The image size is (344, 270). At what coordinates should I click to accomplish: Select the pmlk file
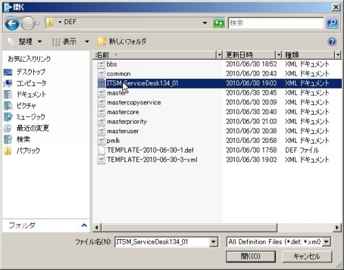point(114,141)
